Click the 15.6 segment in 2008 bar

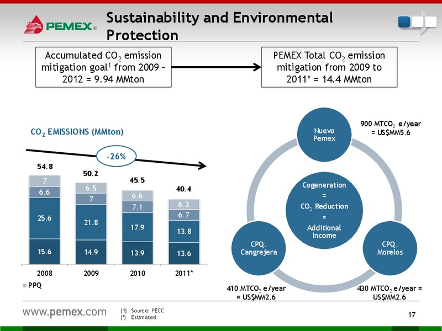45,252
